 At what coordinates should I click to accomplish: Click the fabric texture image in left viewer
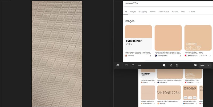(57, 54)
